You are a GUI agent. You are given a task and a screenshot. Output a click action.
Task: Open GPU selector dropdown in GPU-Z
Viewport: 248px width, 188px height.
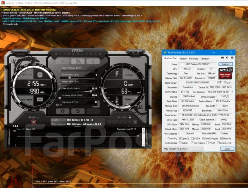[183, 149]
